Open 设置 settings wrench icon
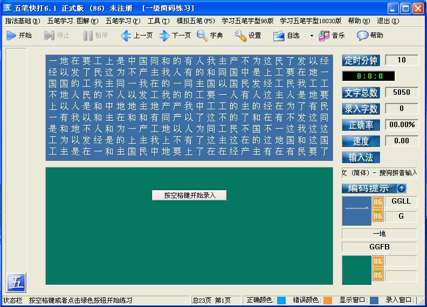The image size is (427, 307). pos(241,36)
